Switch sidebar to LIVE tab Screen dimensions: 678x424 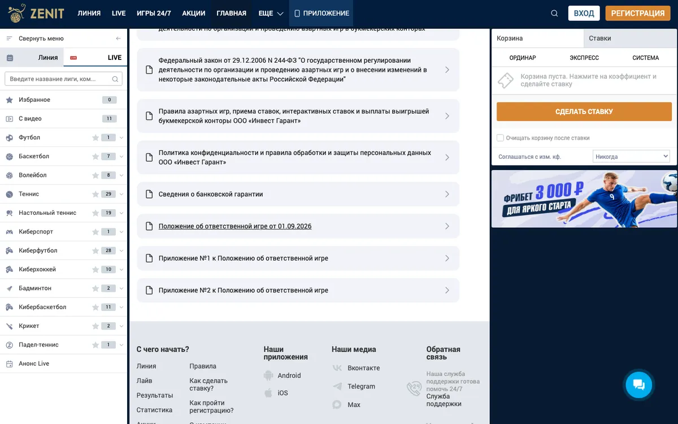(x=95, y=58)
